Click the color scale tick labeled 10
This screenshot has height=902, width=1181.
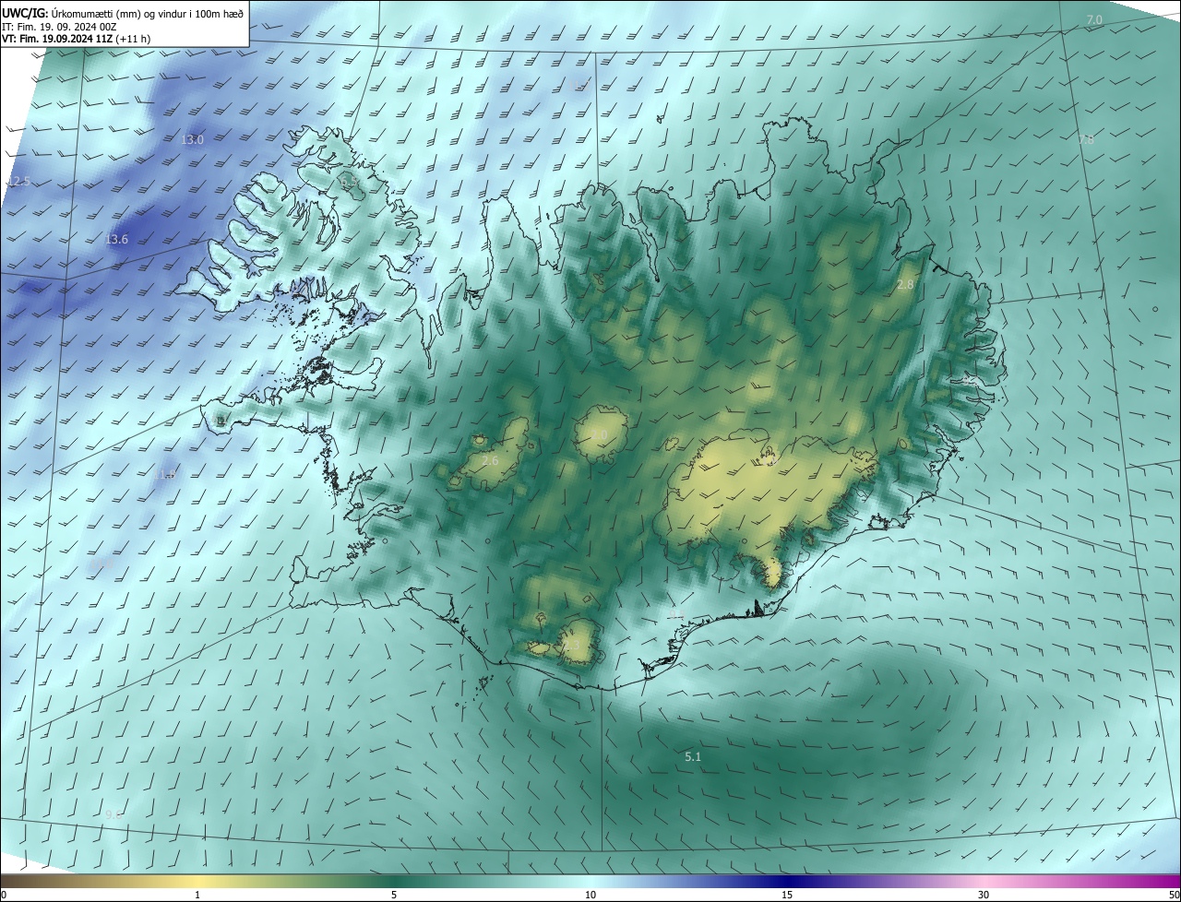pyautogui.click(x=590, y=896)
